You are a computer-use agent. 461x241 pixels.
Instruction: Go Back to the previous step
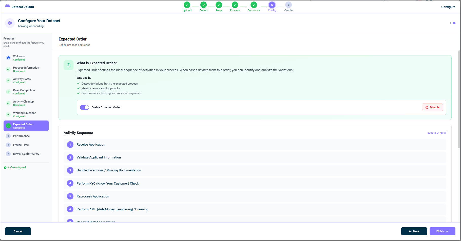click(414, 231)
